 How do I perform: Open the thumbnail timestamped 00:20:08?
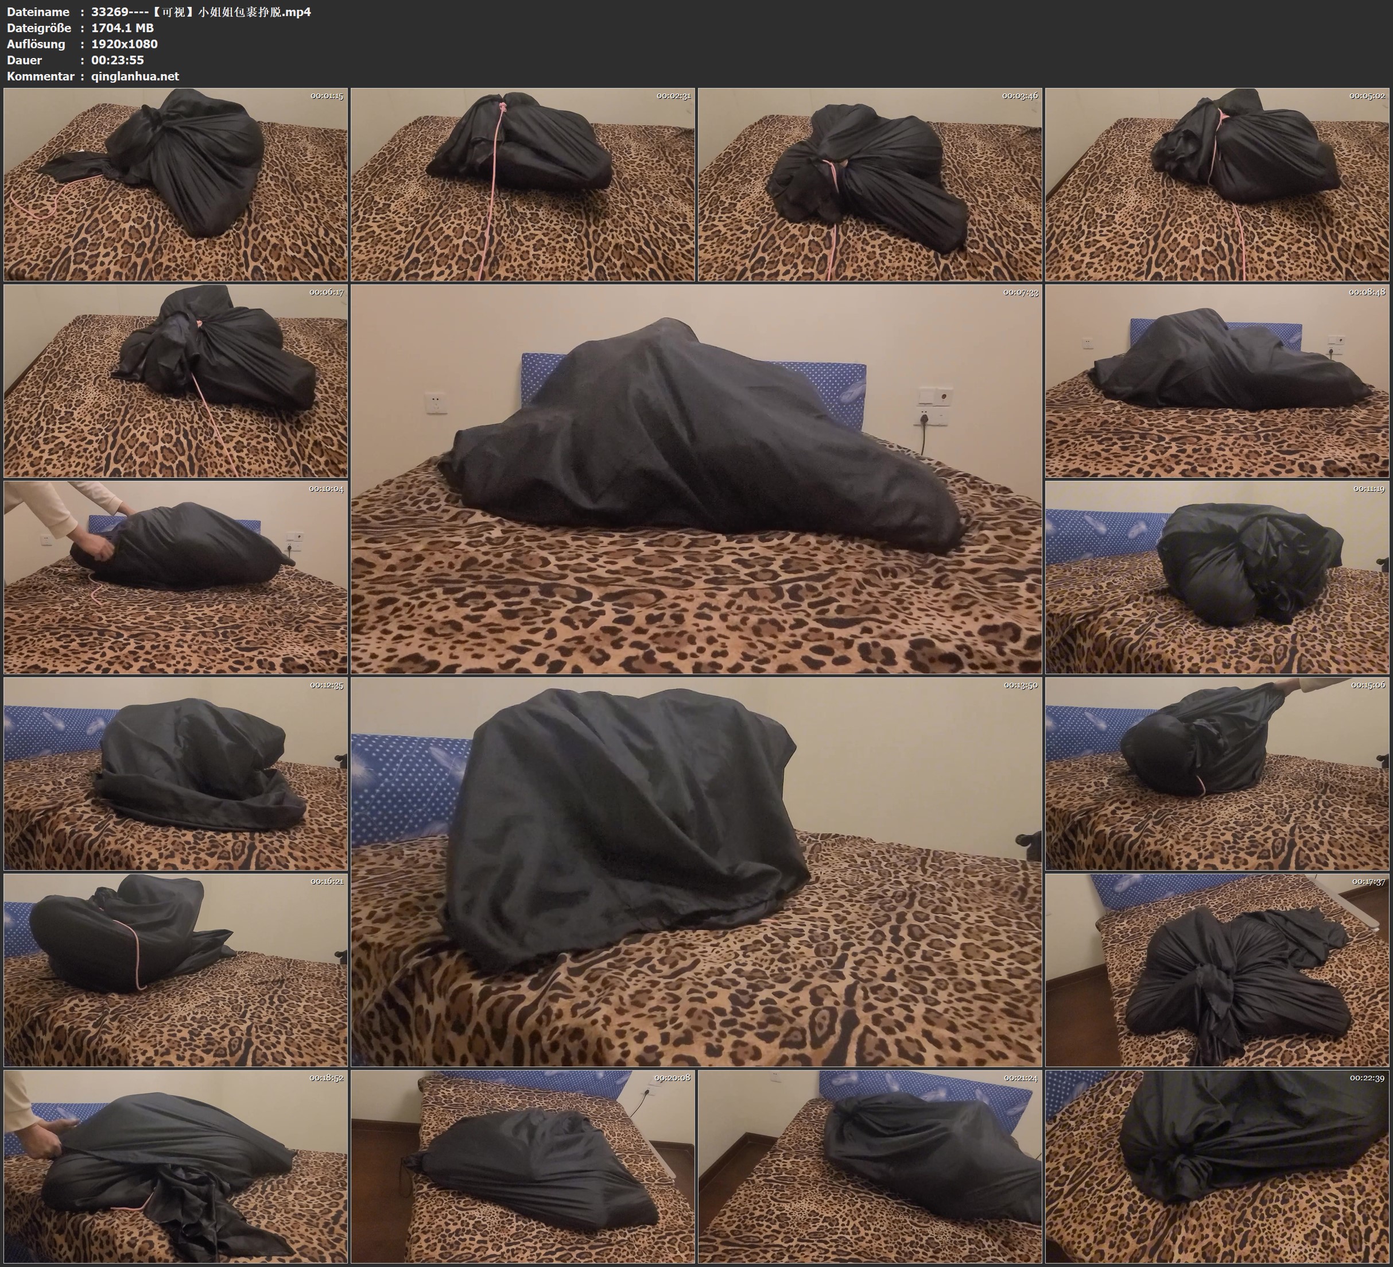point(522,1166)
